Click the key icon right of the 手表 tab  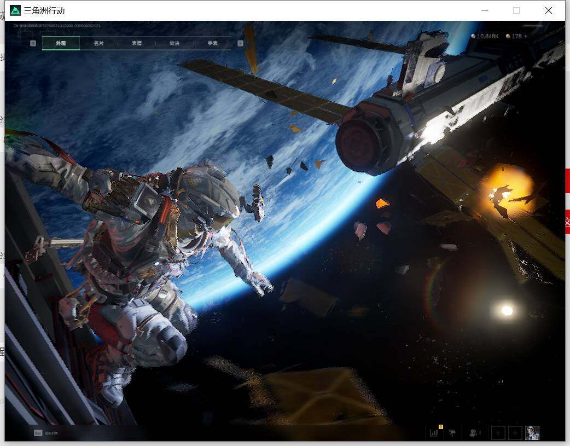click(240, 43)
